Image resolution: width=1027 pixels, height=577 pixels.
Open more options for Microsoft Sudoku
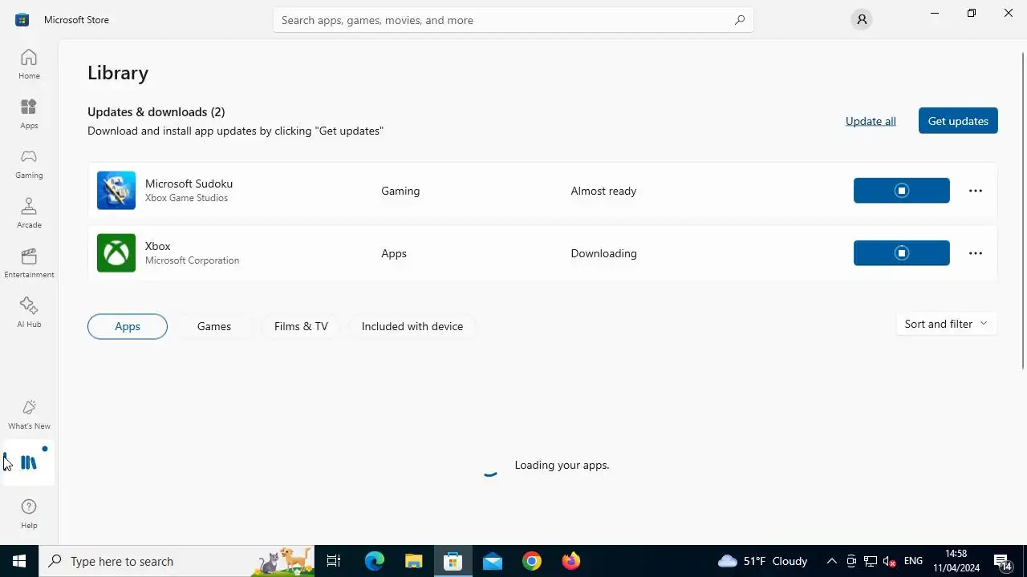(x=976, y=191)
